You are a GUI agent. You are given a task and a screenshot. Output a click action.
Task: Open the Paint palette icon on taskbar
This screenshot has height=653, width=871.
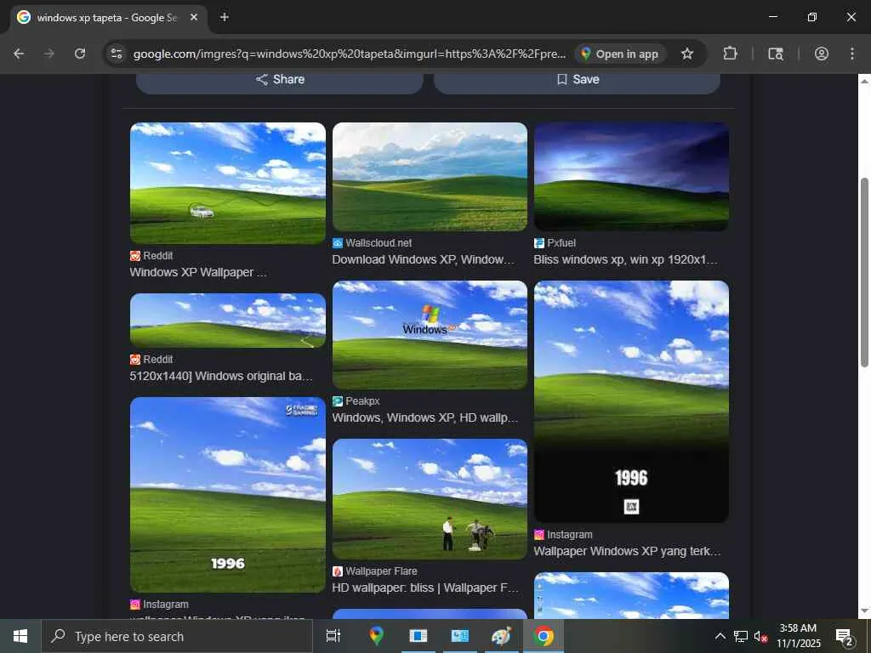tap(502, 636)
